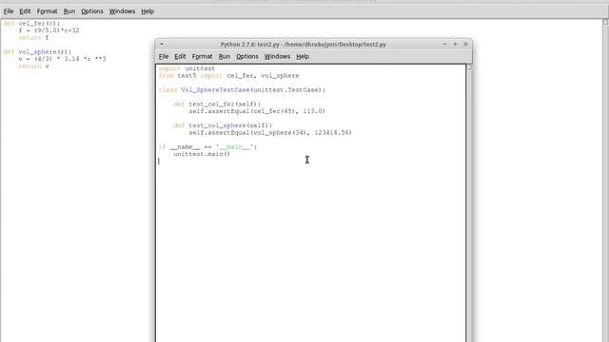Click 'self.assertEqual(vol_sphere(34), 123414.56)' line

[270, 133]
